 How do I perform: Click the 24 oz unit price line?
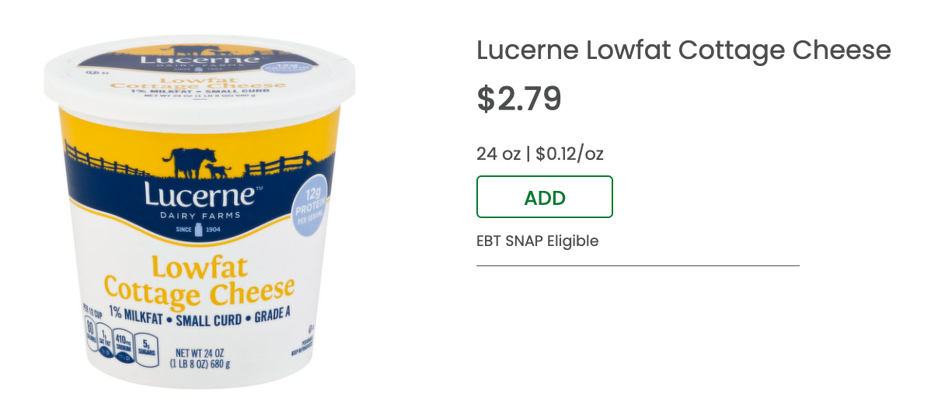click(x=540, y=154)
